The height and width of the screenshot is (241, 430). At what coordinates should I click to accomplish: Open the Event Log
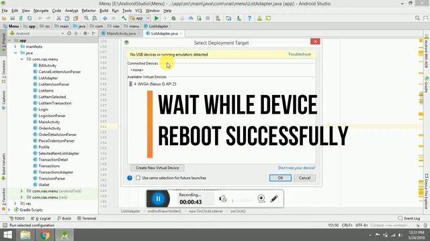tap(409, 218)
